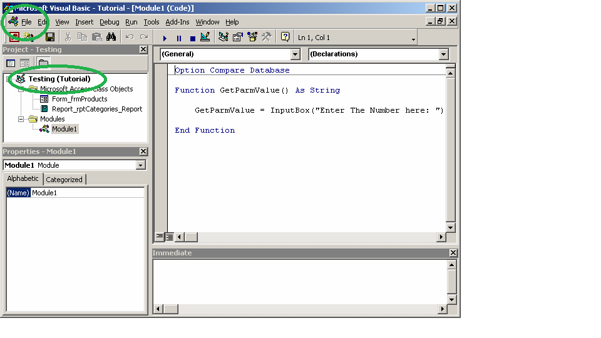The image size is (601, 338).
Task: Select Form_frmProducts in project tree
Action: point(80,99)
